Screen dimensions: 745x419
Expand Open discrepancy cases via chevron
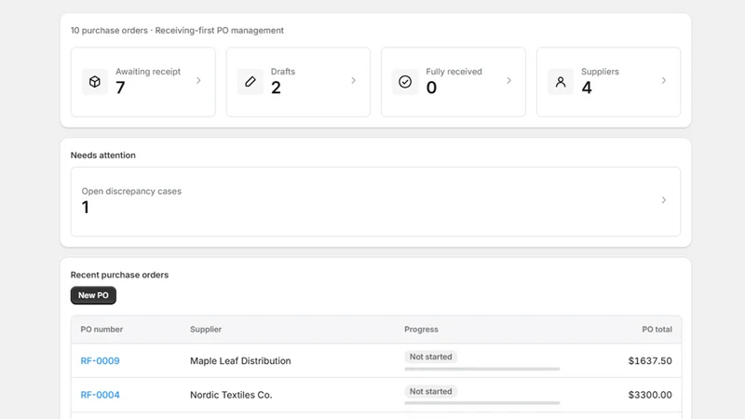coord(664,200)
